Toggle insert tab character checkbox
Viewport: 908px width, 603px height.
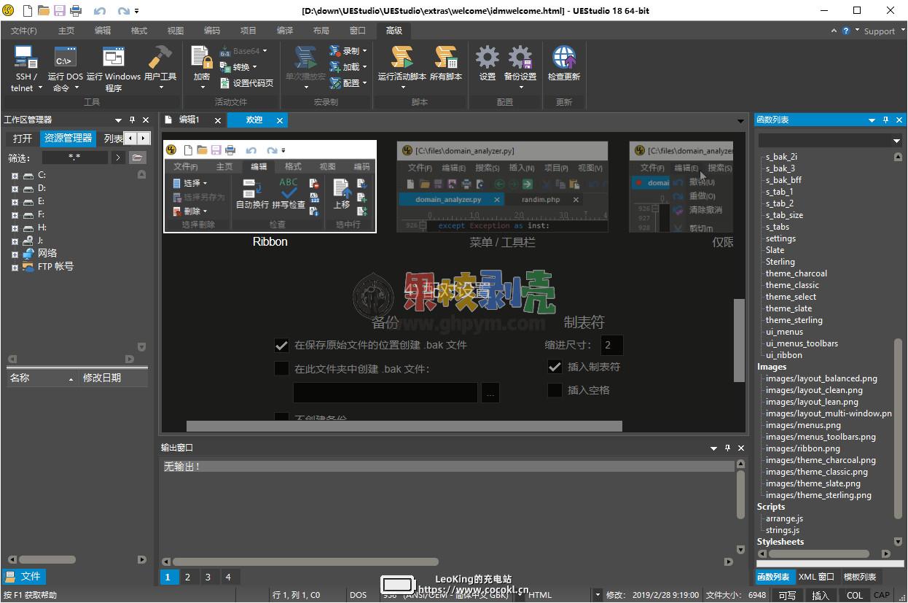(555, 367)
